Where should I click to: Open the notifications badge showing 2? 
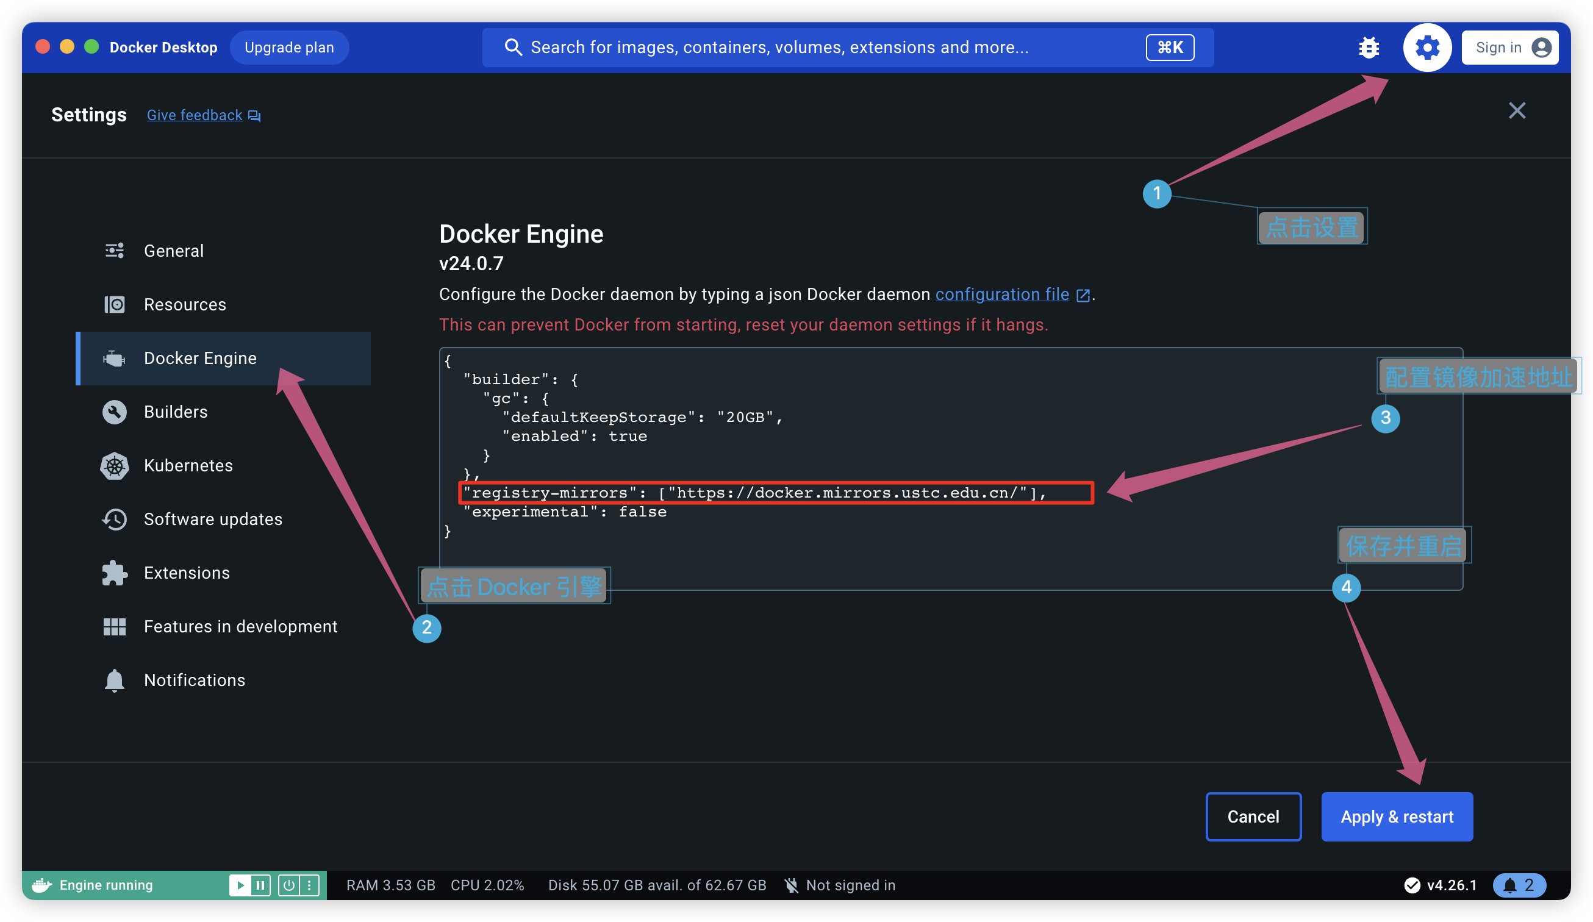1519,885
